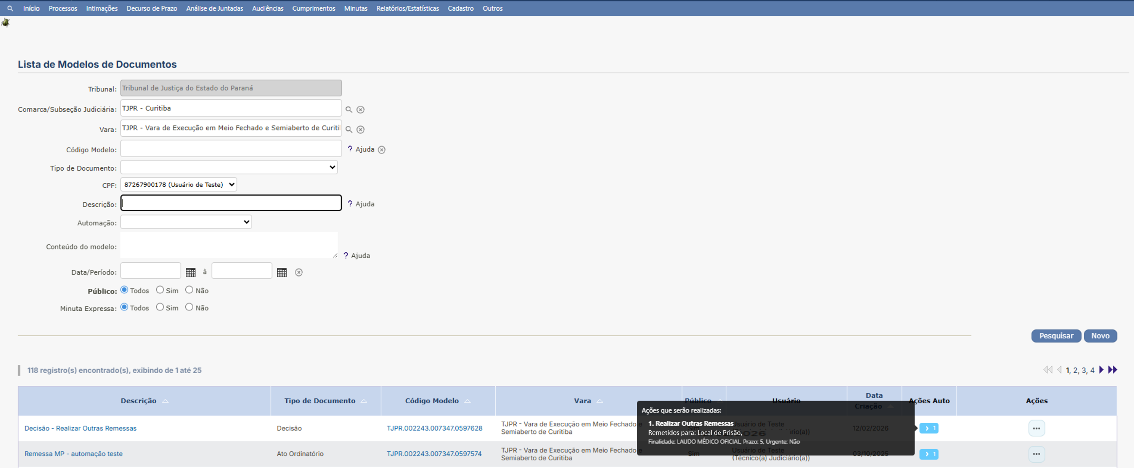Click the bug icon below the menu bar
The width and height of the screenshot is (1134, 468).
pyautogui.click(x=5, y=22)
